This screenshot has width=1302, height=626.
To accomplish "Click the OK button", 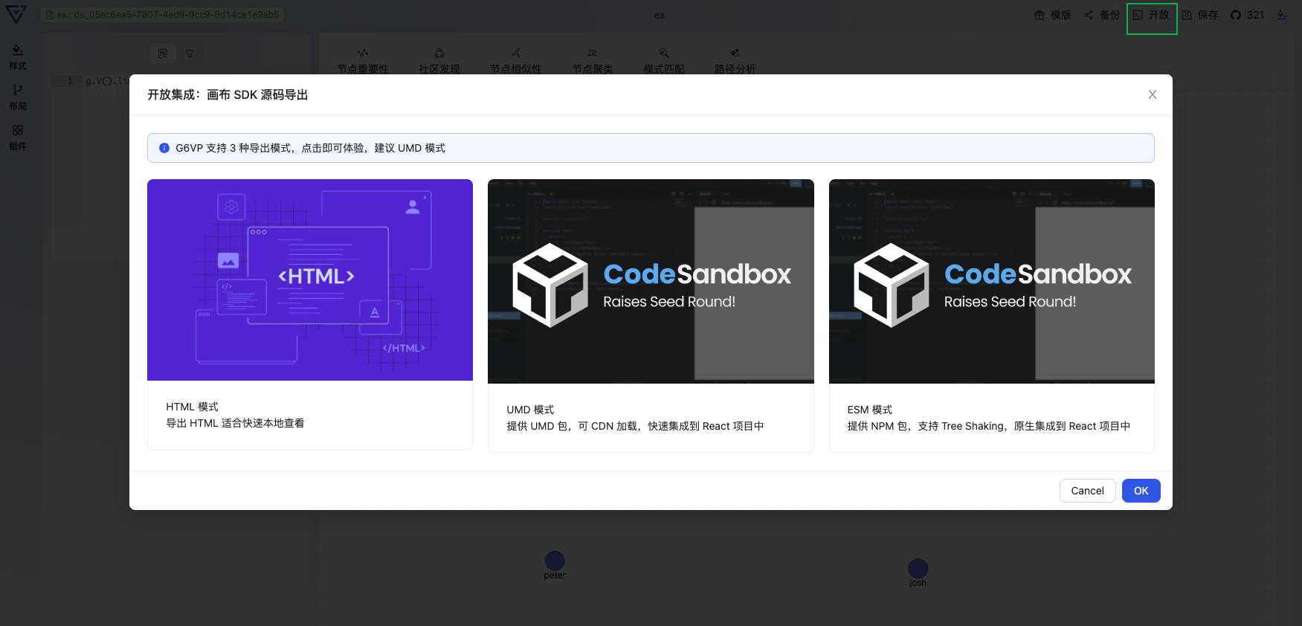I will coord(1141,491).
